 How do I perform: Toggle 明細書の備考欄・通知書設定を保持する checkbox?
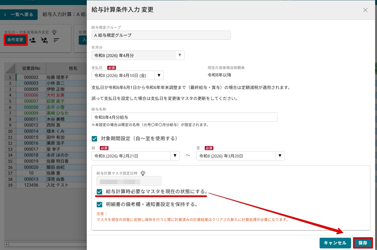[x=100, y=204]
